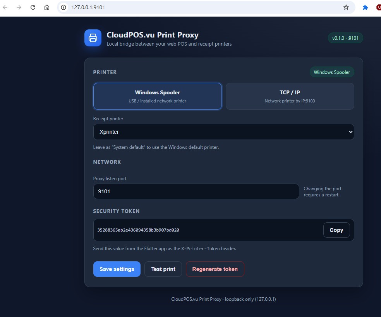The width and height of the screenshot is (381, 317).
Task: Bookmark this page with the star icon
Action: (346, 7)
